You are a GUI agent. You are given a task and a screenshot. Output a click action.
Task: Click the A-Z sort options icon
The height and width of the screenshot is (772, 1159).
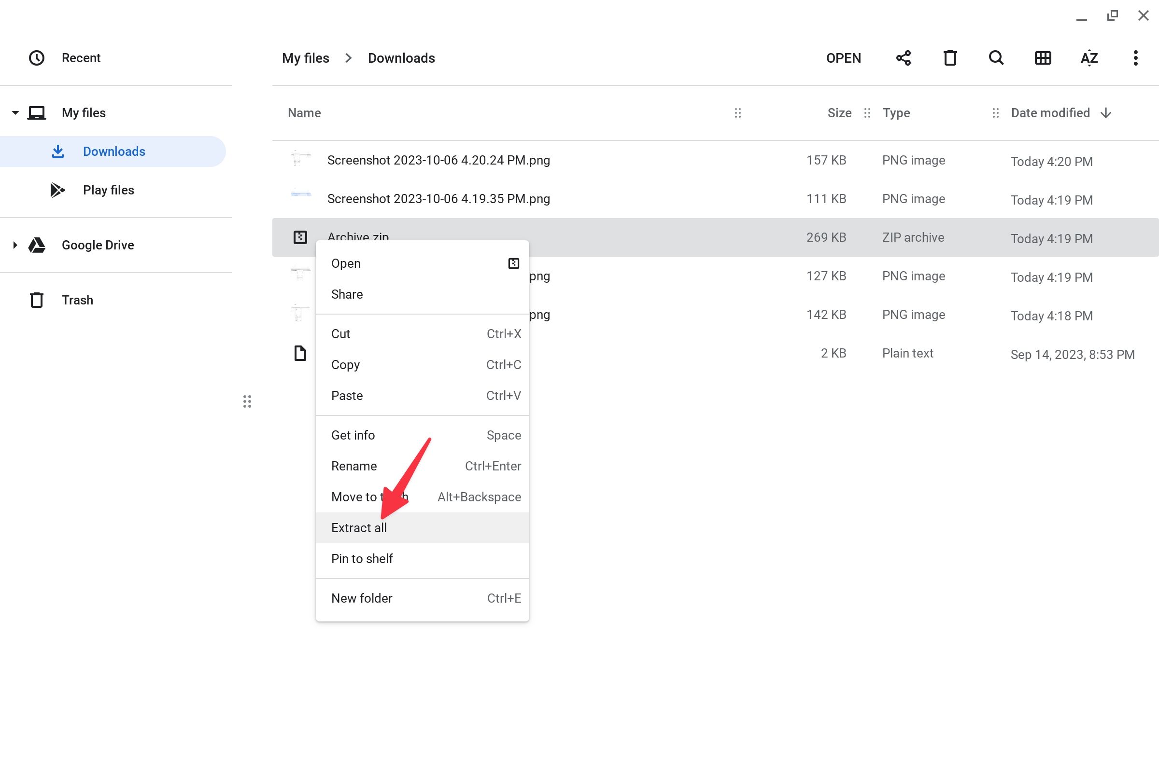coord(1089,57)
